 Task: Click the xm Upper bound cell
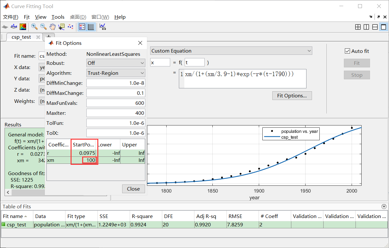[x=133, y=160]
